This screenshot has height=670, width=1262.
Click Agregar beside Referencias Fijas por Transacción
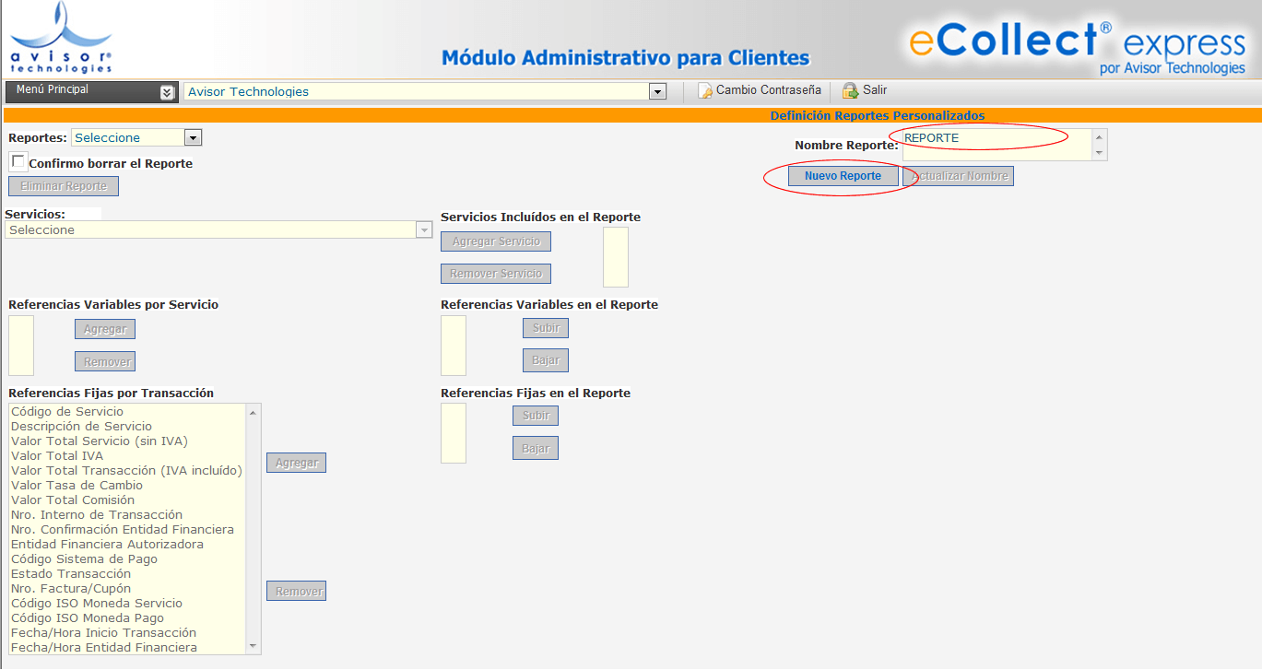297,463
